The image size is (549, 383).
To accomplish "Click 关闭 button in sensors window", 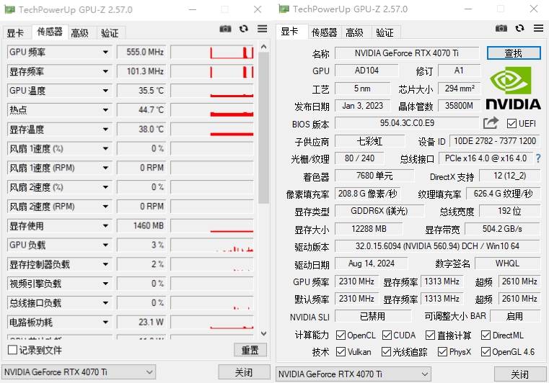I will (x=244, y=372).
